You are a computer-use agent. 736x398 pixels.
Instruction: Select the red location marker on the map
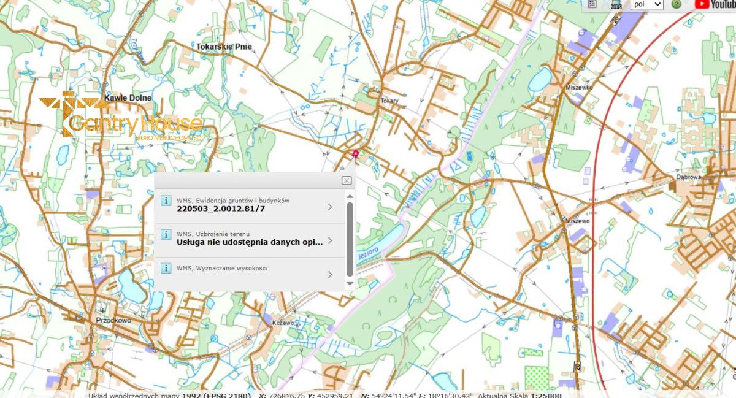click(x=356, y=154)
